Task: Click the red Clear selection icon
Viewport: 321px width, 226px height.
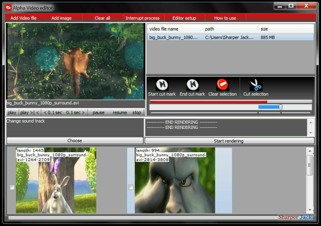Action: [x=222, y=85]
